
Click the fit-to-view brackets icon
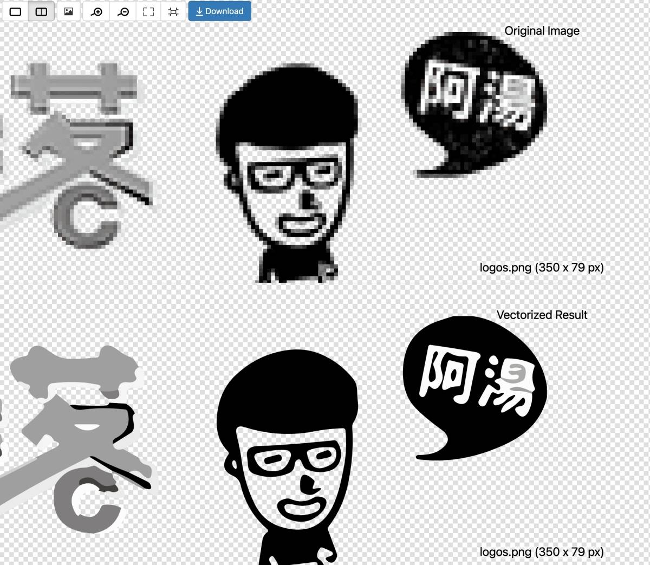pyautogui.click(x=148, y=11)
